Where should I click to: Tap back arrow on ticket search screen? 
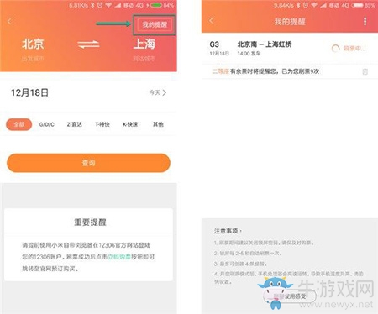coord(10,22)
